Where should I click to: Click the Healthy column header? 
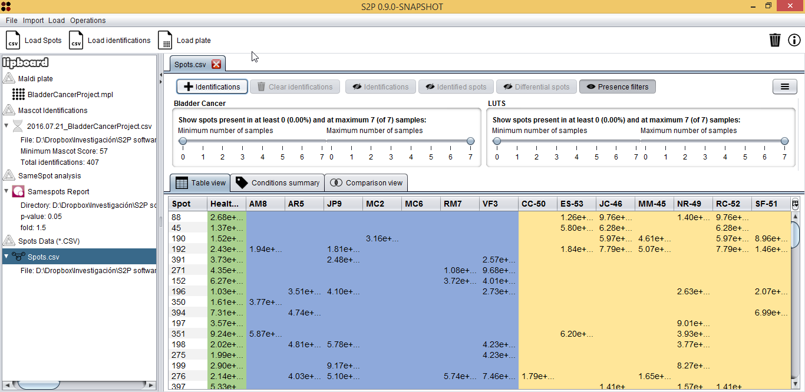click(x=226, y=204)
